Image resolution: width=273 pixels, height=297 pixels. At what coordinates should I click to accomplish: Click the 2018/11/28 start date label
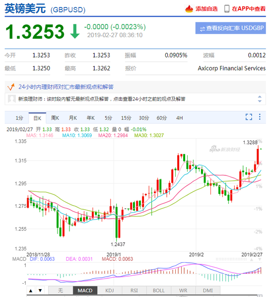(x=38, y=254)
